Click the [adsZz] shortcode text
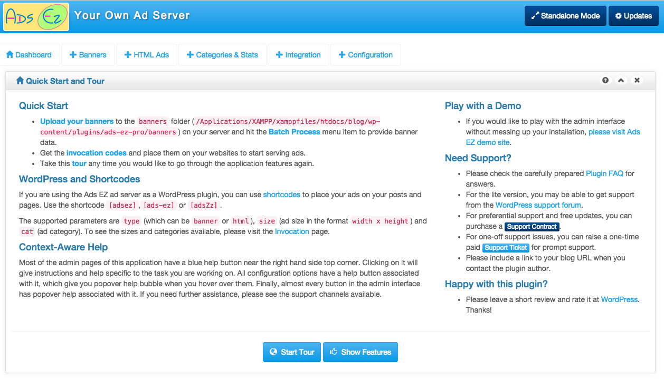664x379 pixels. click(205, 206)
